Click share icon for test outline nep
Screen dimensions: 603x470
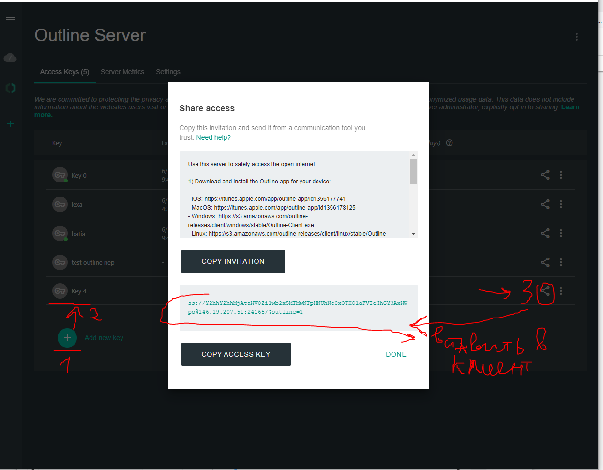click(x=545, y=262)
